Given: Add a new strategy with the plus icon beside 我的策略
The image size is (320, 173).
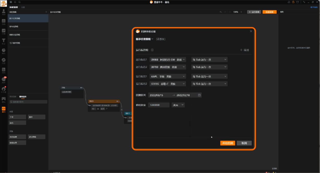Looking at the screenshot, I should (46, 12).
